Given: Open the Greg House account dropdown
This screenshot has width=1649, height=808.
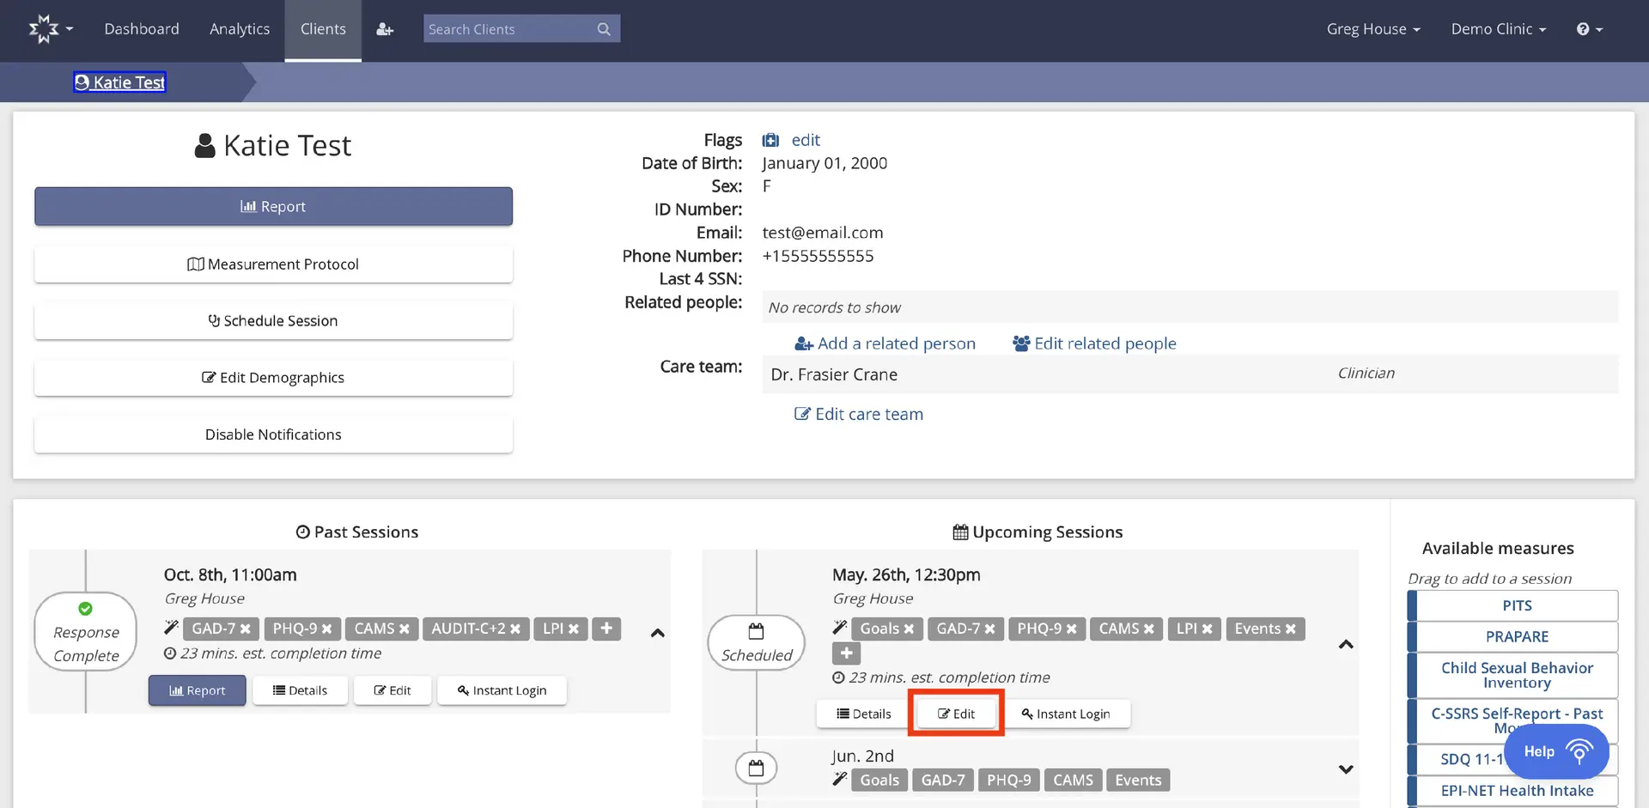Looking at the screenshot, I should [1372, 28].
